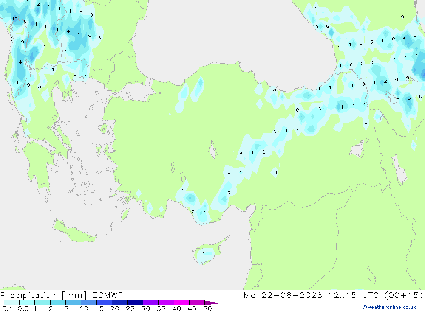Viewport: 425px width, 311px height.
Task: Pick the 45–50 mm legend swatch
Action: click(197, 303)
